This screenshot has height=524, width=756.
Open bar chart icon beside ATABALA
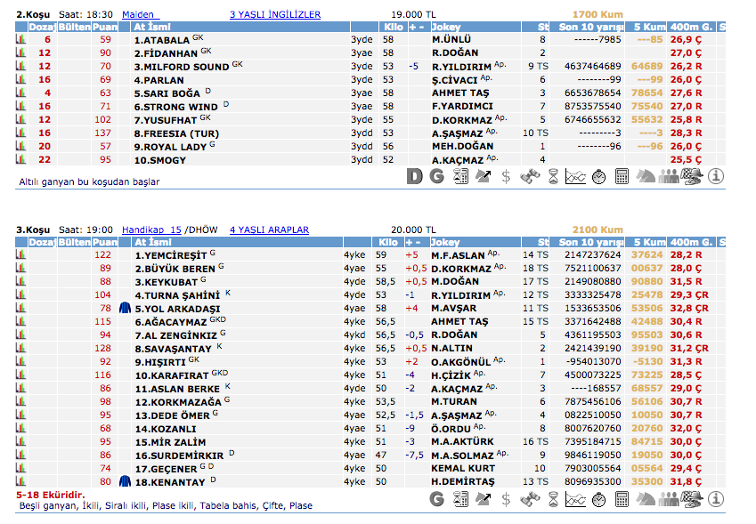(20, 39)
